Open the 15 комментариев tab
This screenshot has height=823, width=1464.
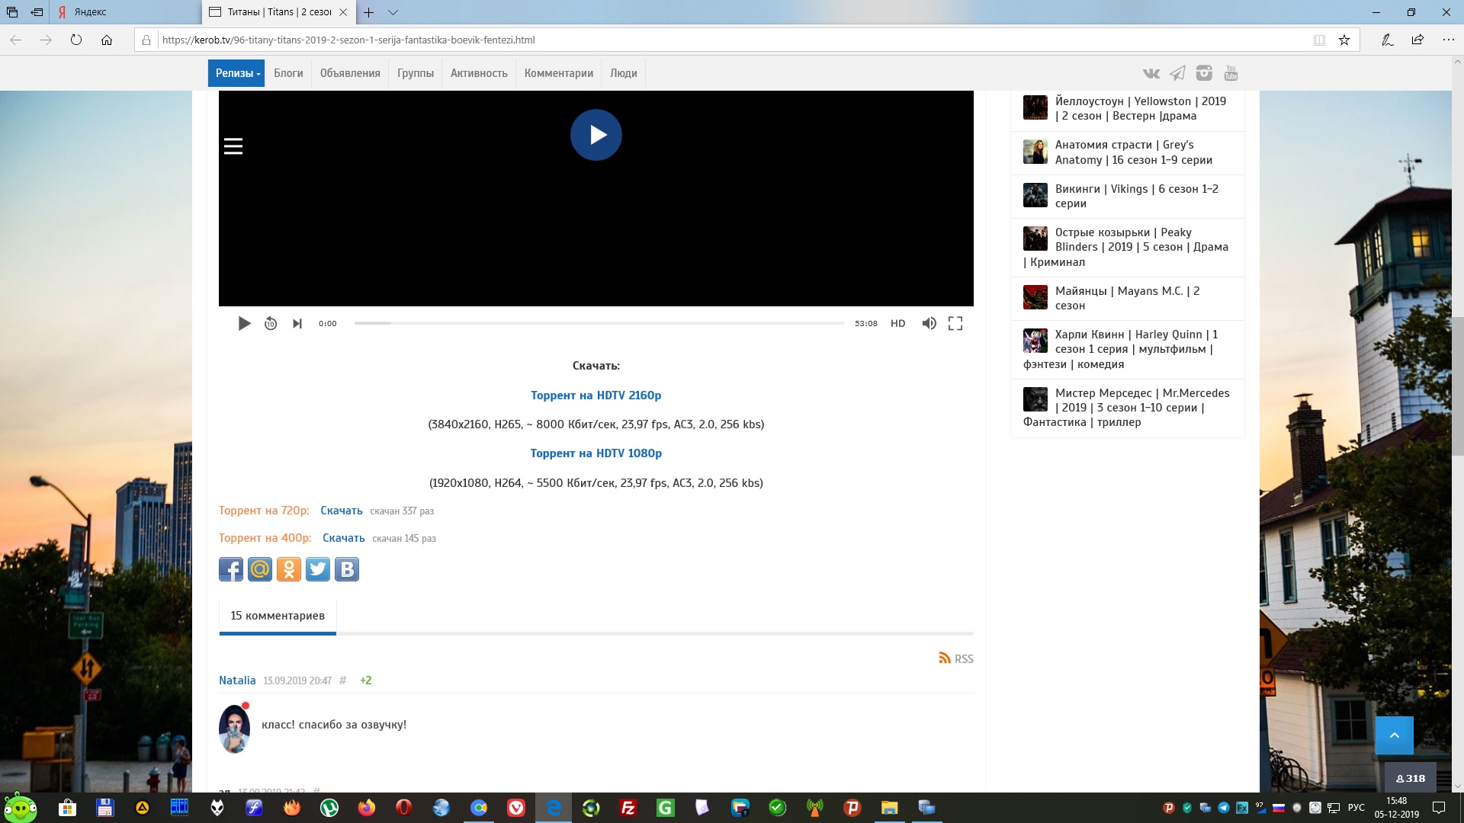pos(278,616)
